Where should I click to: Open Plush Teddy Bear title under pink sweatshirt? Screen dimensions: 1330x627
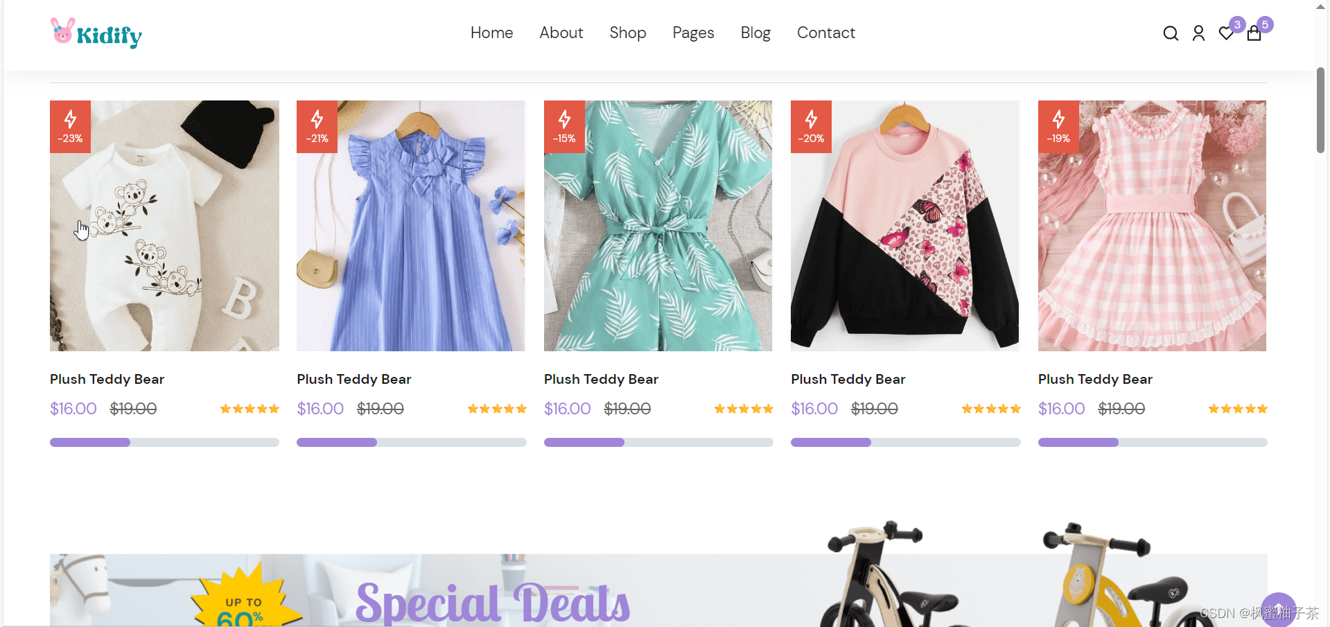[x=848, y=379]
